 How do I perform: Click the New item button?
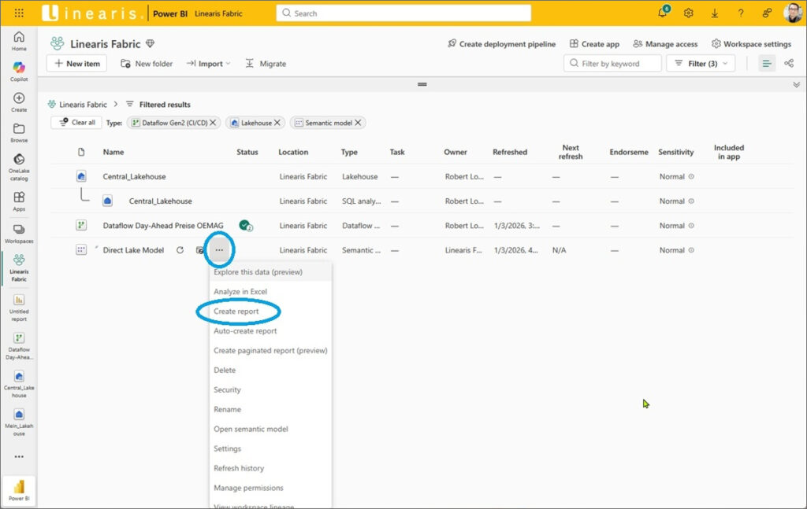coord(77,64)
